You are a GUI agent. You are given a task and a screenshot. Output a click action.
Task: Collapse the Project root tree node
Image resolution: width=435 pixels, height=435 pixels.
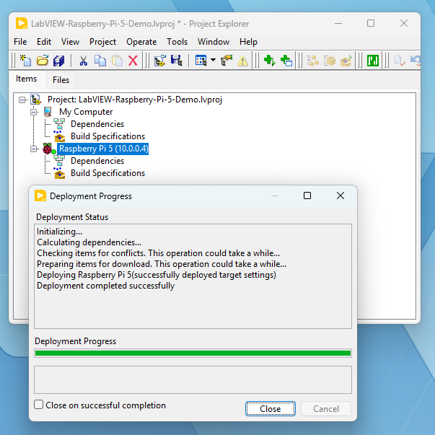pos(22,100)
